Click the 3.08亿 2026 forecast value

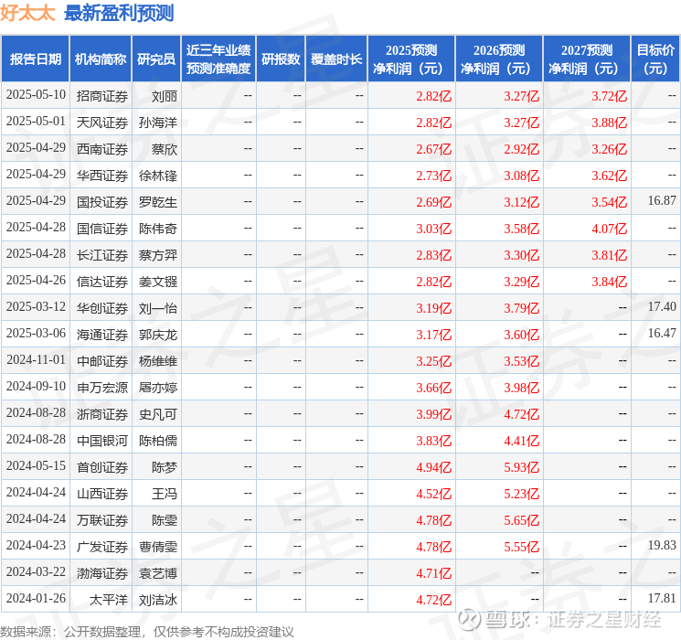click(521, 176)
